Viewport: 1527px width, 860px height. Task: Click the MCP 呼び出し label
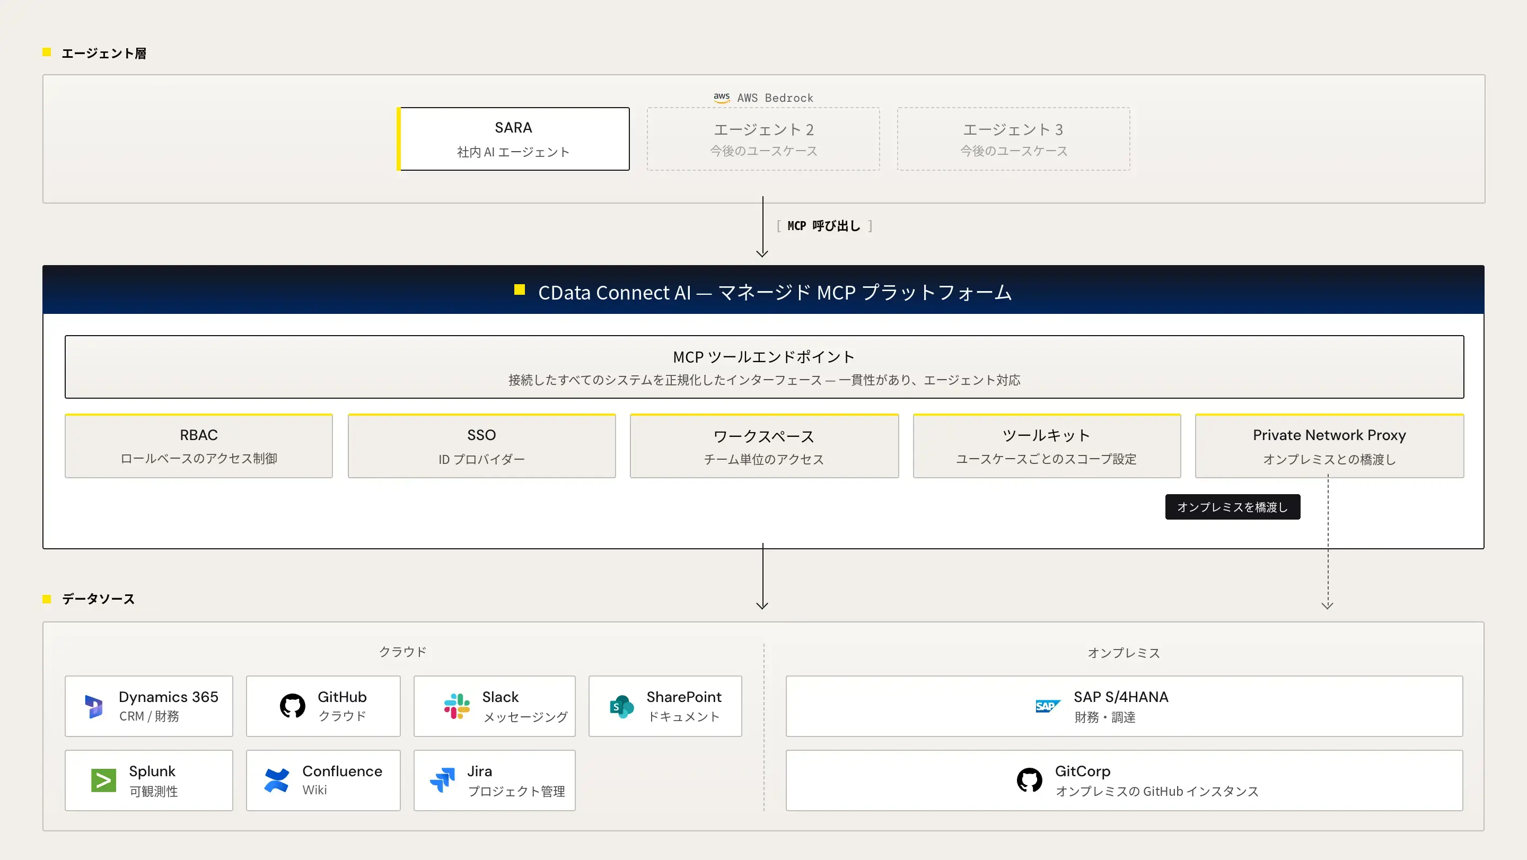pos(823,226)
